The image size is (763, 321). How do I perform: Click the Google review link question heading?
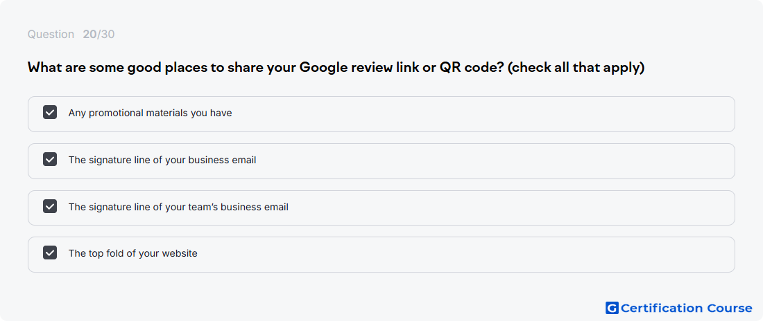pos(336,68)
